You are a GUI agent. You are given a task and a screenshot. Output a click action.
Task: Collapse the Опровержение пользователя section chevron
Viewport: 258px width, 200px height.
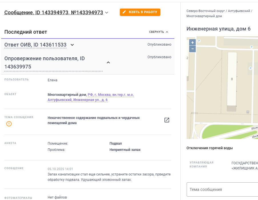click(x=108, y=62)
